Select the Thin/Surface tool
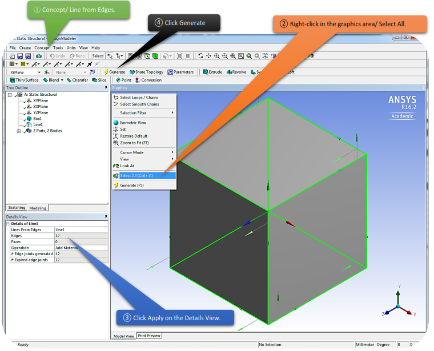The width and height of the screenshot is (434, 351). coord(24,80)
